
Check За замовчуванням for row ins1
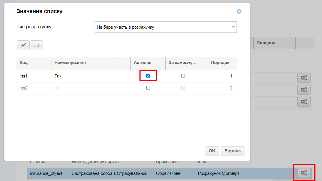[183, 76]
